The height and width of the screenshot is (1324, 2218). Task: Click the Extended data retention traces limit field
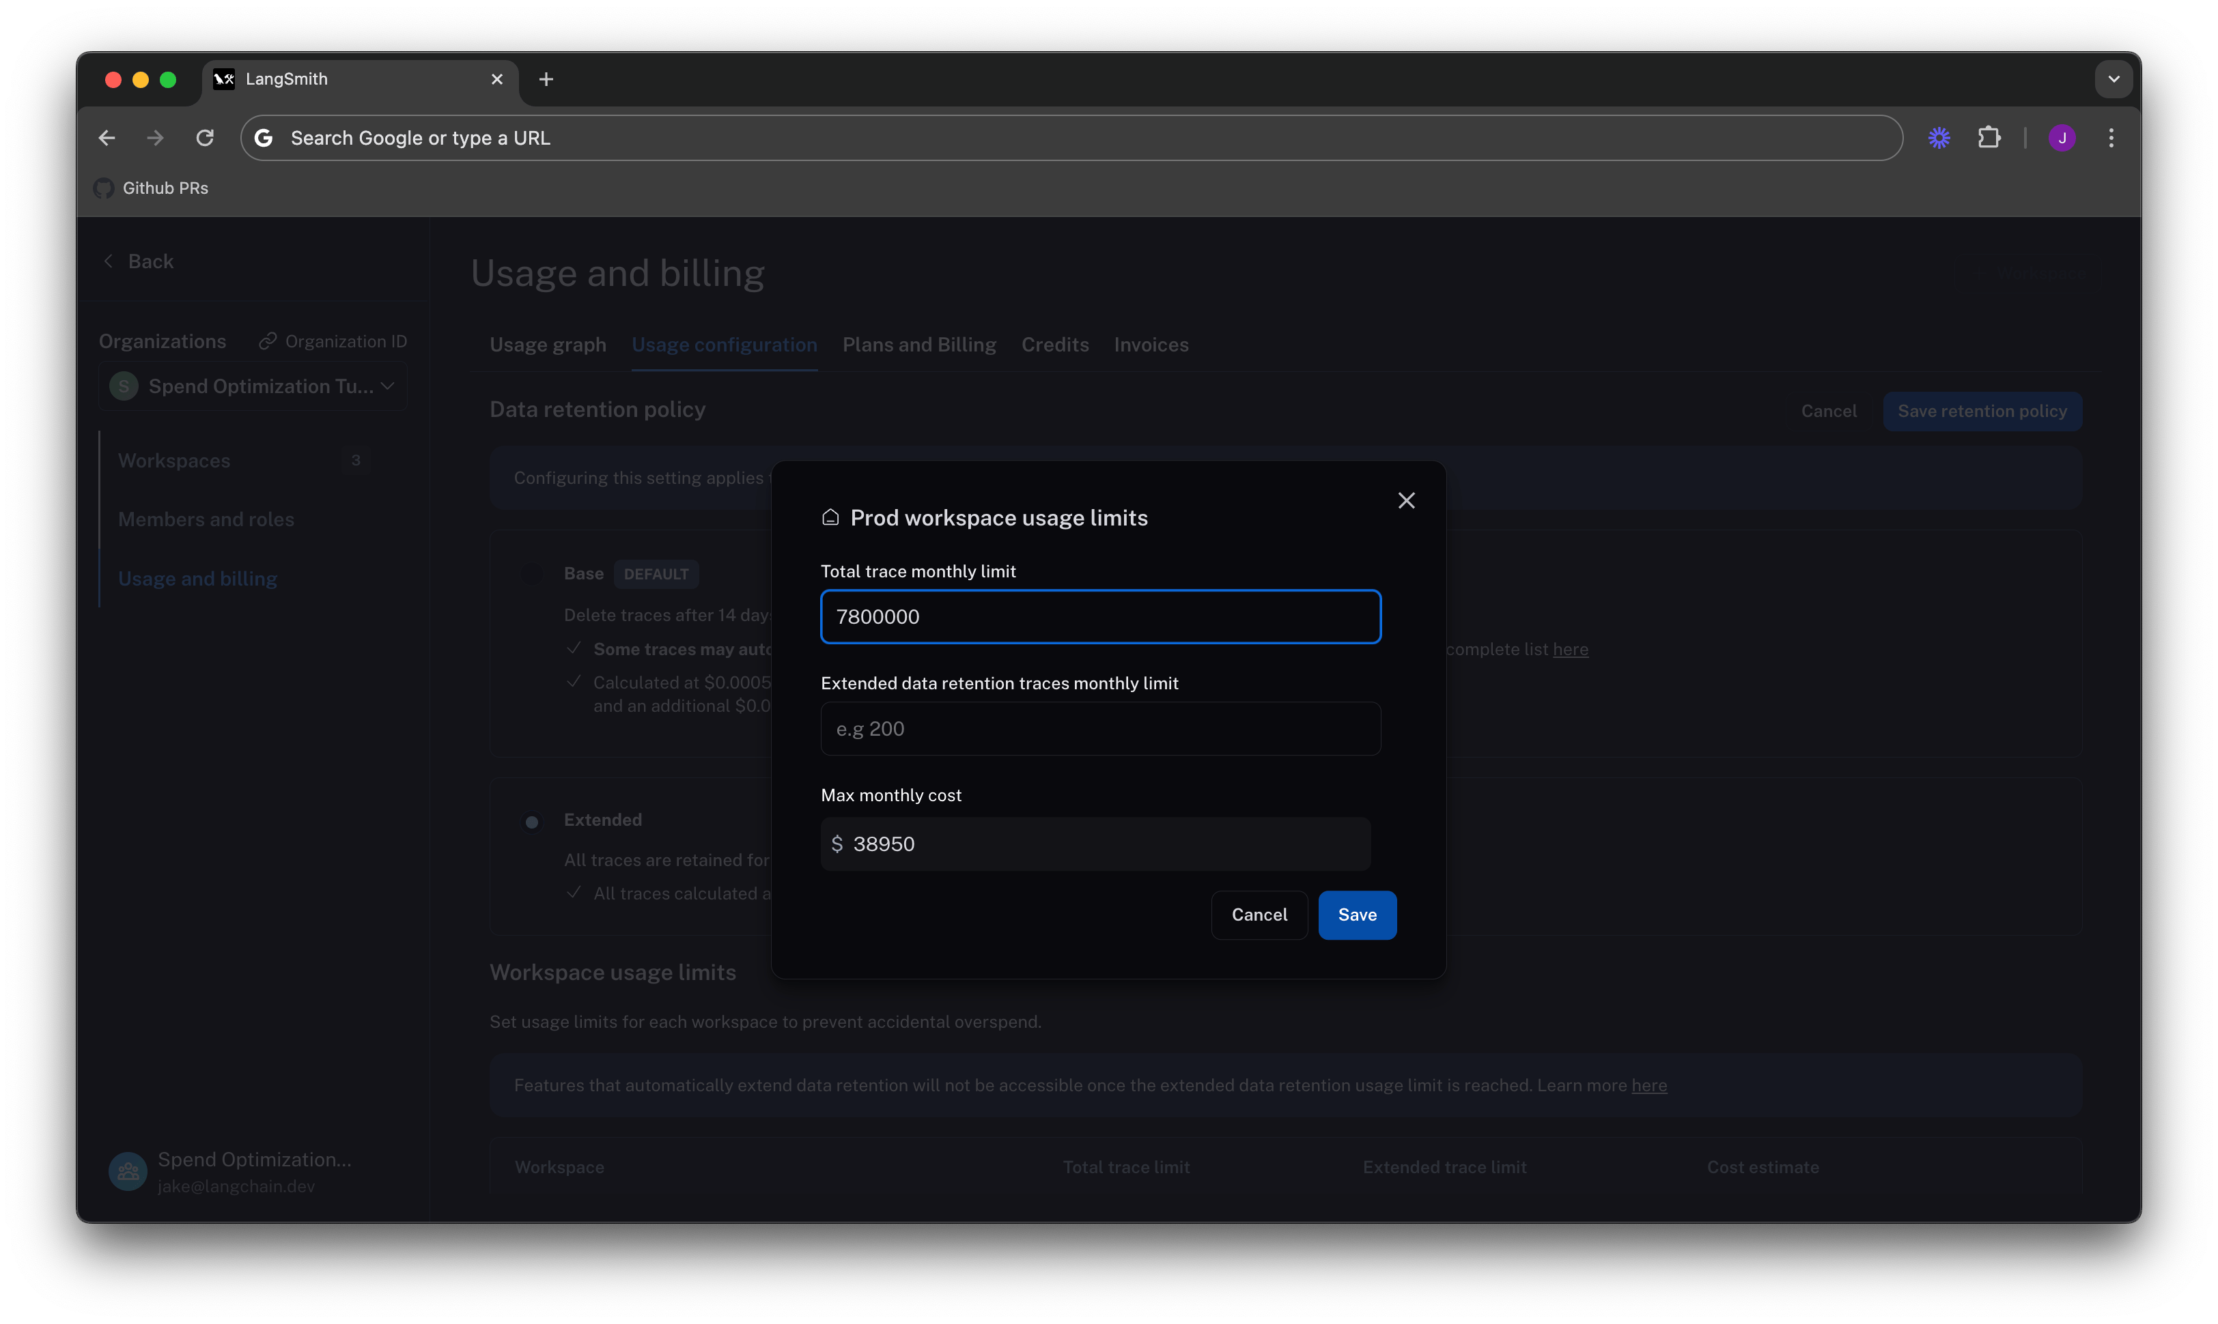(1101, 729)
